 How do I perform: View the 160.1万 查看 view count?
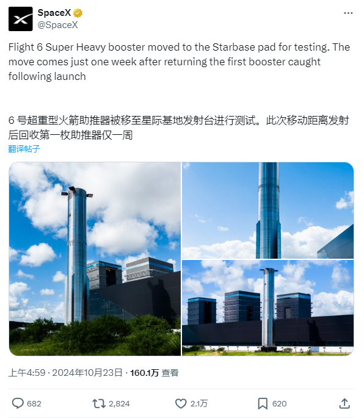pos(155,373)
